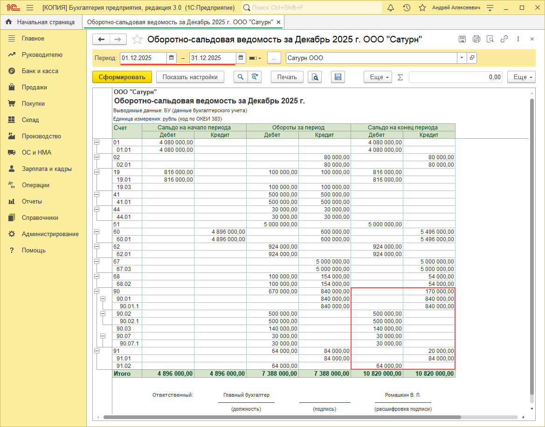
Task: Expand the first Еще menu
Action: [378, 77]
